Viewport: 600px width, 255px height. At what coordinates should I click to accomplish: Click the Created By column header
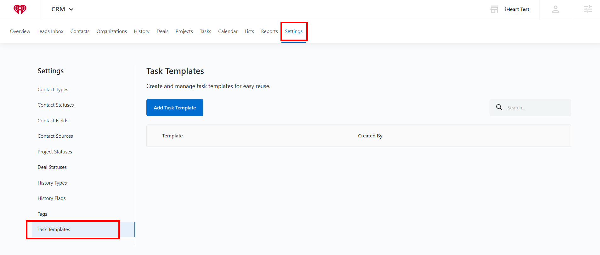[370, 136]
